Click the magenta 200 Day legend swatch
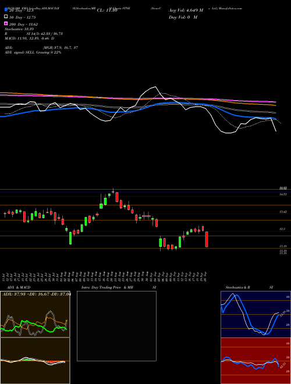Viewport: 291px width, 384px height. (x=6, y=23)
